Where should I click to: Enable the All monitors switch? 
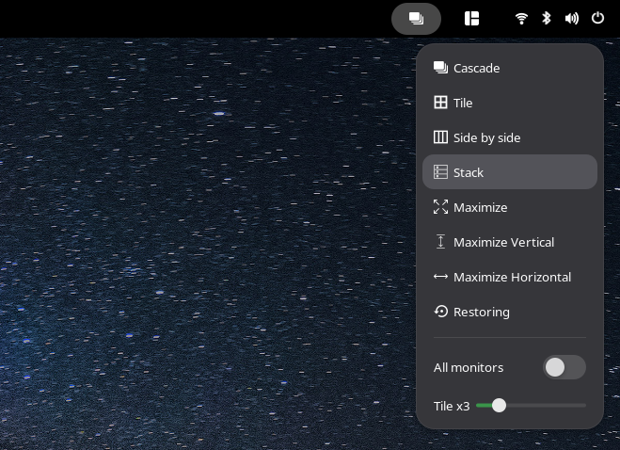(564, 367)
